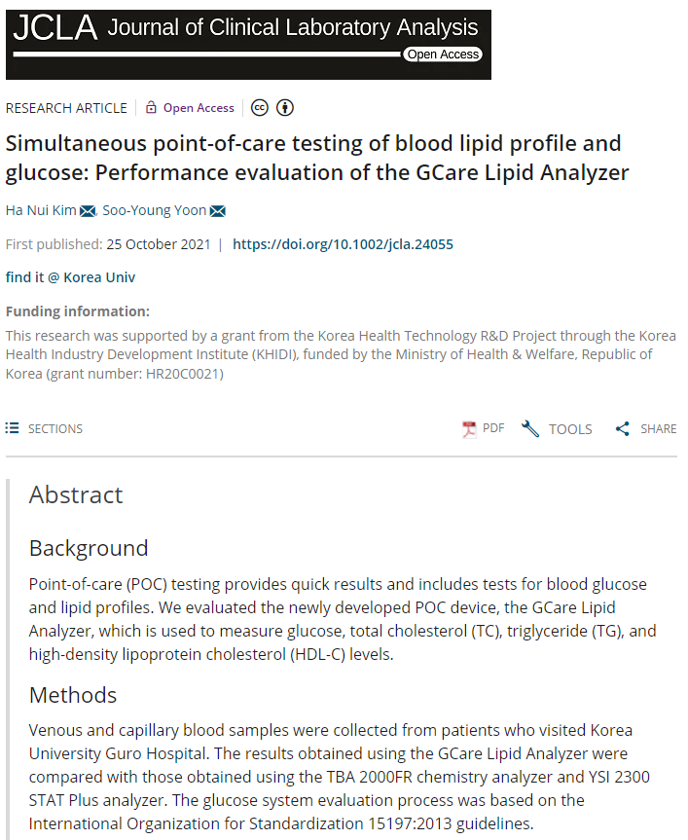
Task: Click the Open Access badge in banner
Action: click(443, 55)
